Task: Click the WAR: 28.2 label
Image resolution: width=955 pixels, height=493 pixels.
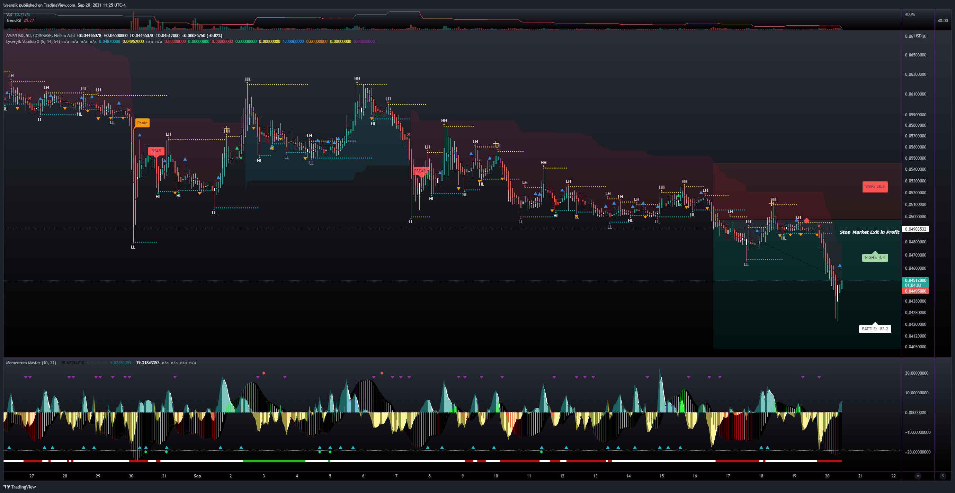Action: 875,187
